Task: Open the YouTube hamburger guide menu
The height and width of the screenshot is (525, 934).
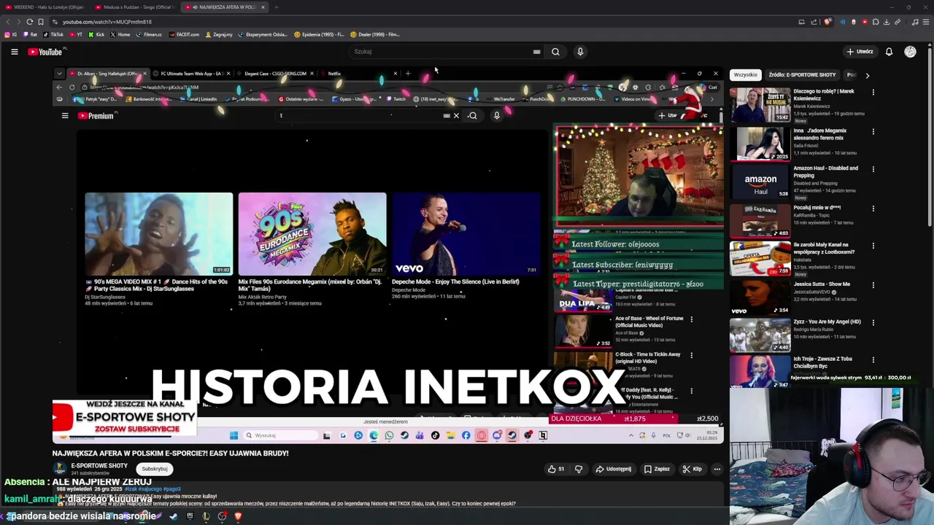Action: click(14, 52)
